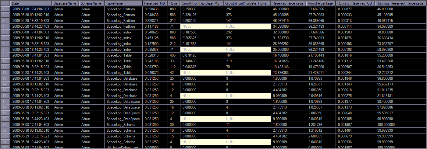
Task: Click the ReservedPercentage column header
Action: coord(289,3)
